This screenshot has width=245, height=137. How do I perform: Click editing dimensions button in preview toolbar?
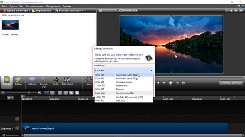point(108,11)
